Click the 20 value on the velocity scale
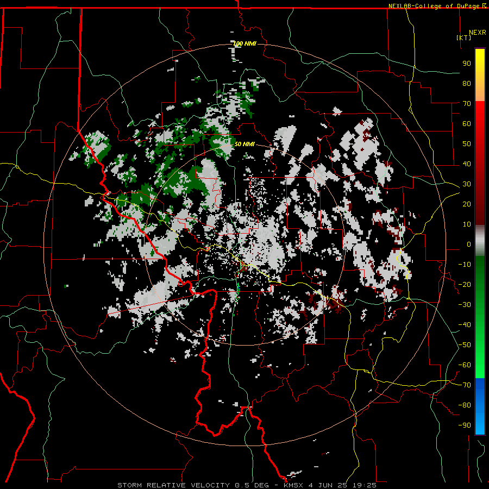The width and height of the screenshot is (489, 489). pyautogui.click(x=467, y=204)
